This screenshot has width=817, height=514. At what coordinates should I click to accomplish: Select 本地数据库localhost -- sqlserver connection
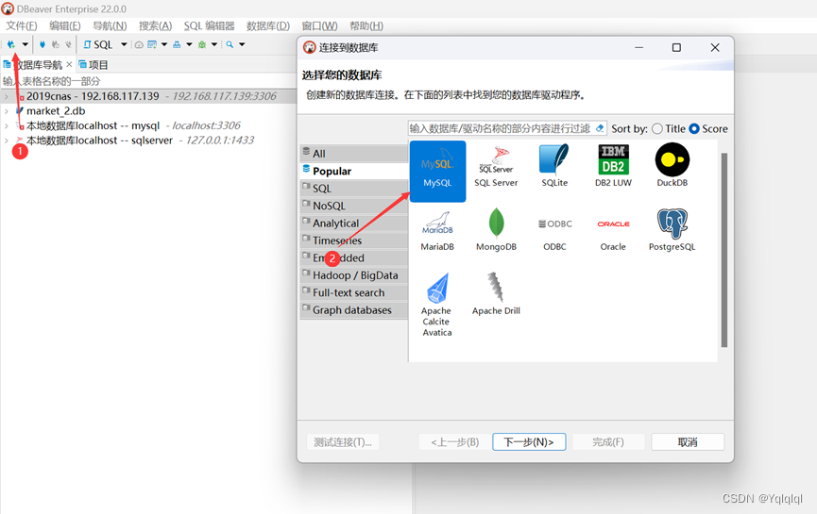(99, 140)
